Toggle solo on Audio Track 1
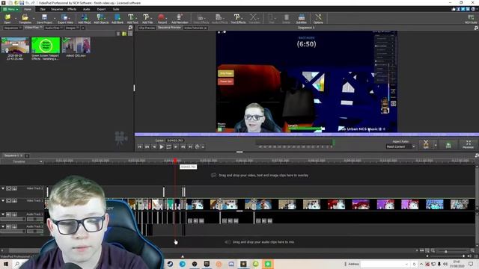Screen dimensions: 479x269 click(14, 214)
